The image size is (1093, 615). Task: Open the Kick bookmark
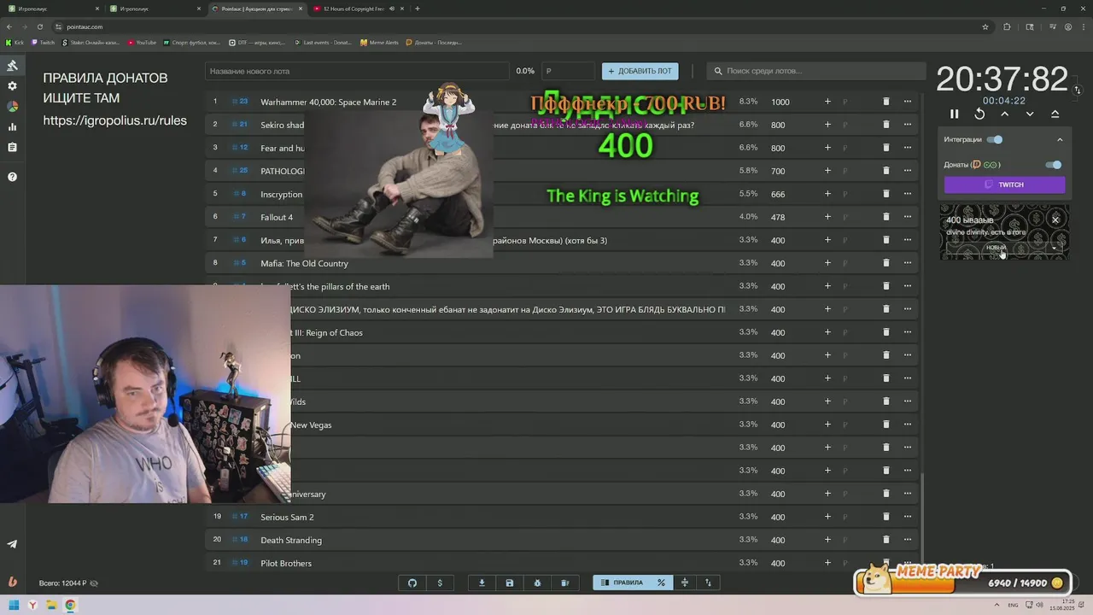(x=15, y=42)
